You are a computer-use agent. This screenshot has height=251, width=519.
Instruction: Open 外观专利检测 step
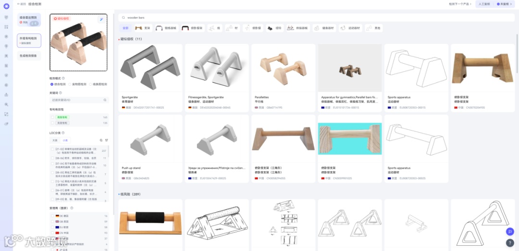[29, 40]
